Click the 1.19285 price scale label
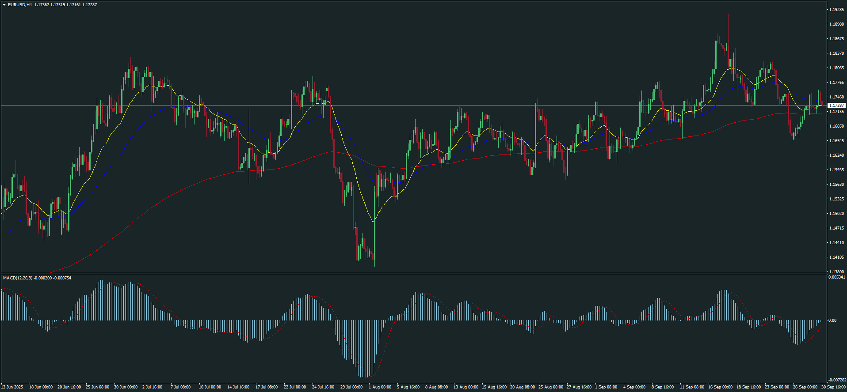The image size is (847, 392). (x=836, y=10)
